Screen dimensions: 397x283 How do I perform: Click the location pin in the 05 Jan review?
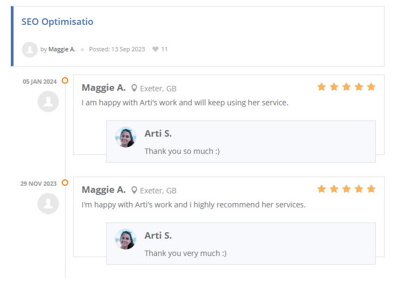tap(134, 88)
